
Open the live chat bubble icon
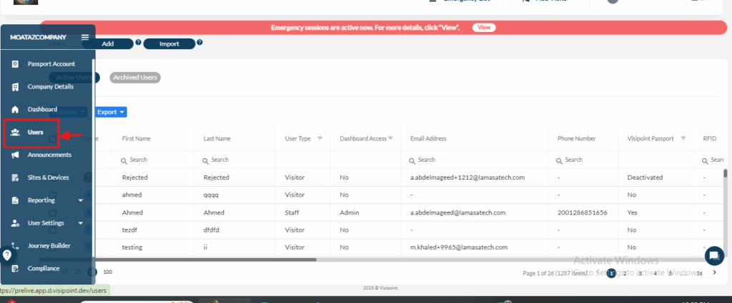713,256
